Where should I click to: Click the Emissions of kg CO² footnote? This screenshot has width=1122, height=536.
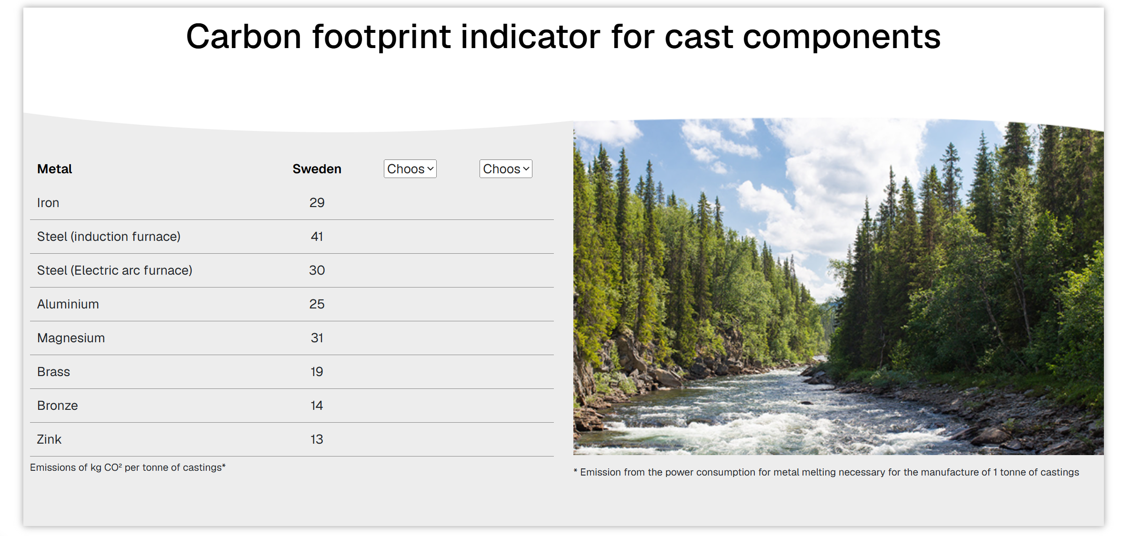click(x=128, y=467)
